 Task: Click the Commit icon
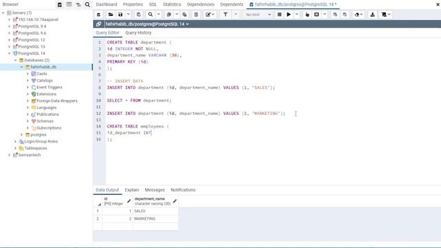[x=335, y=14]
